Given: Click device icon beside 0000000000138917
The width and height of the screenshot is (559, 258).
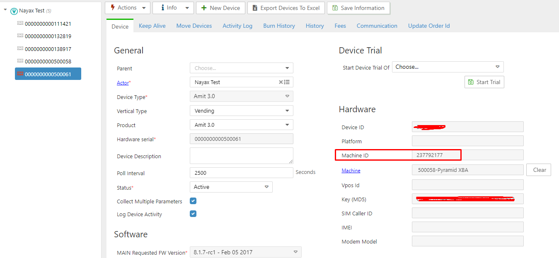Looking at the screenshot, I should click(x=20, y=48).
